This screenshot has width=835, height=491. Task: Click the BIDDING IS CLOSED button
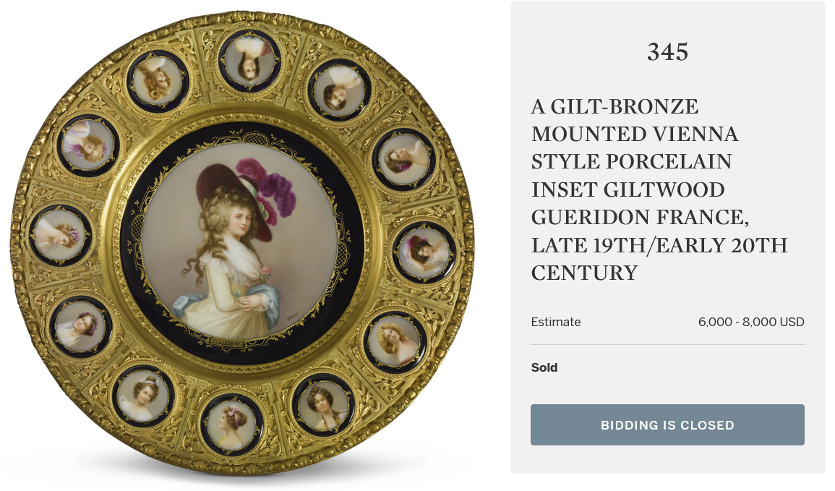click(x=667, y=425)
